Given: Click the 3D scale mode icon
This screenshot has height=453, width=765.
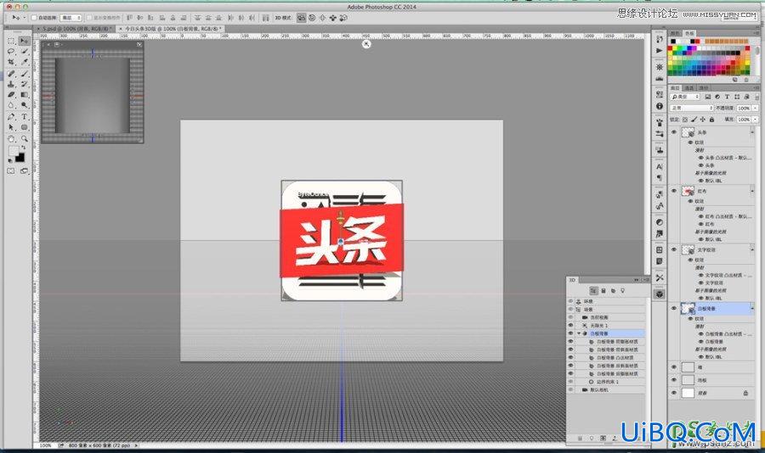Looking at the screenshot, I should [343, 18].
